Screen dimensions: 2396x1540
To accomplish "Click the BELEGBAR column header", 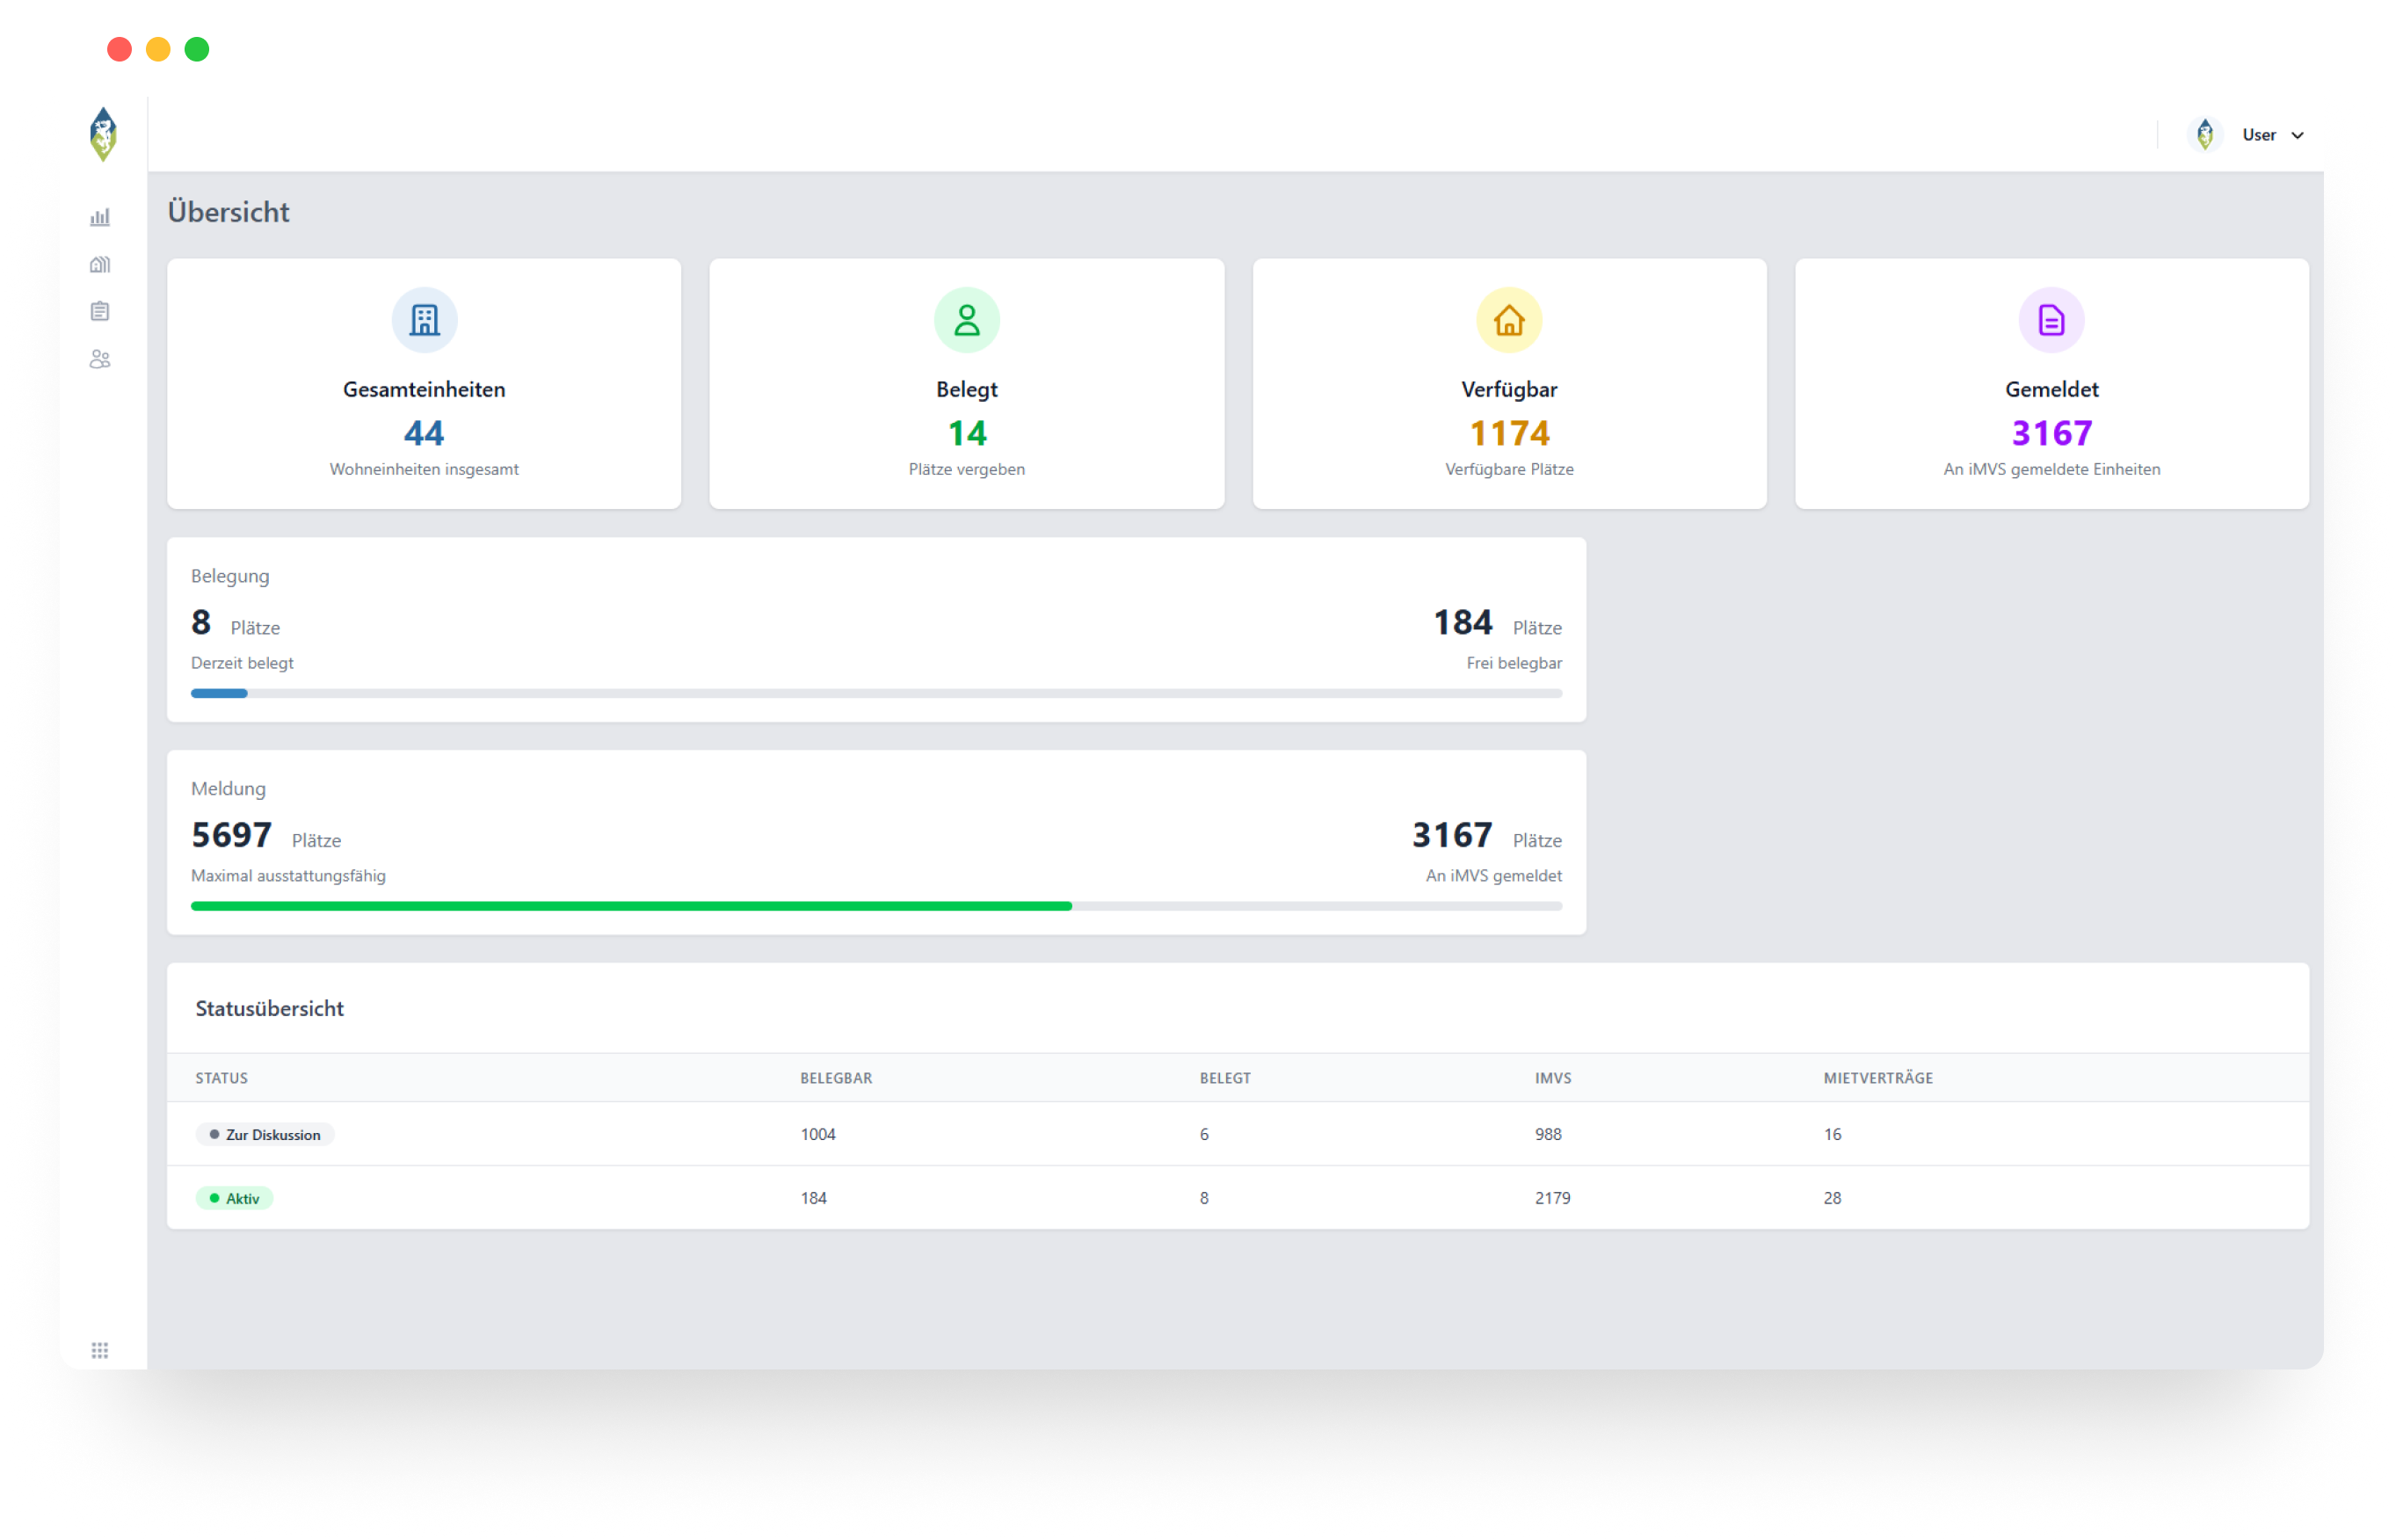I will 836,1078.
